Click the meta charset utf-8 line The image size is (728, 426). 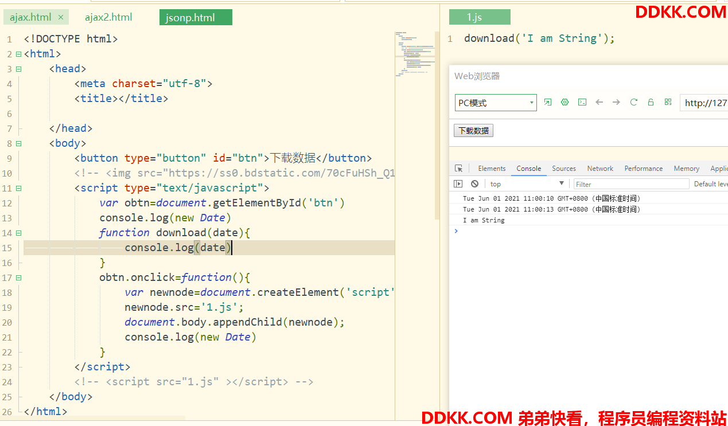click(143, 84)
